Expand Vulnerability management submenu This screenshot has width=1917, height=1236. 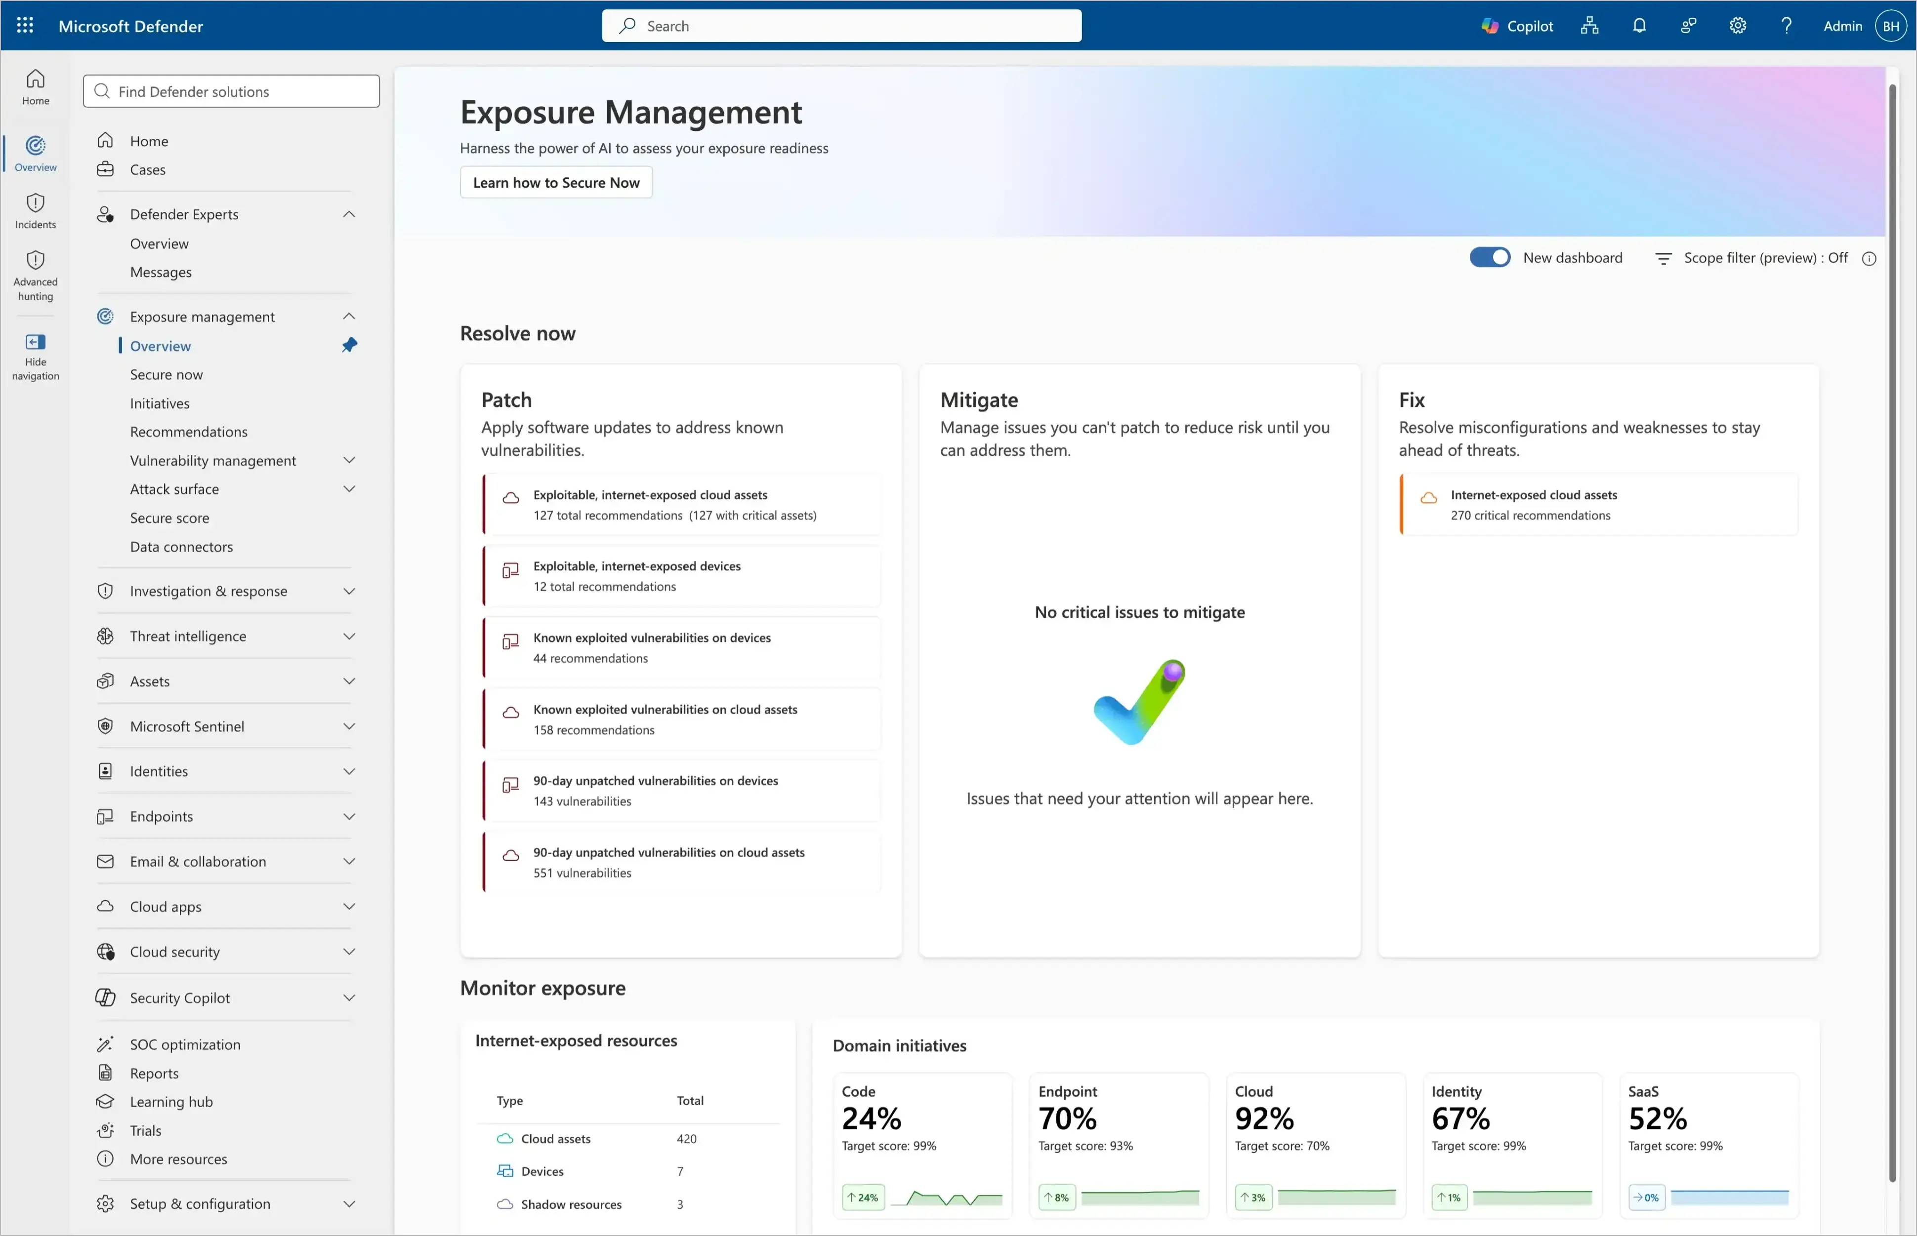pos(349,460)
